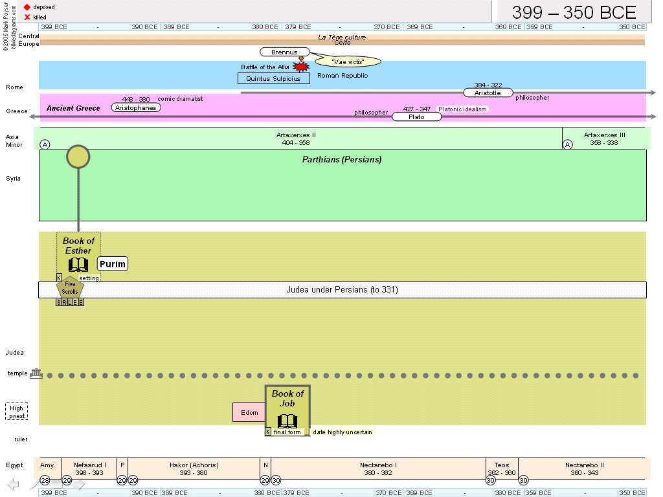Click the dashed High priest box

pos(17,412)
